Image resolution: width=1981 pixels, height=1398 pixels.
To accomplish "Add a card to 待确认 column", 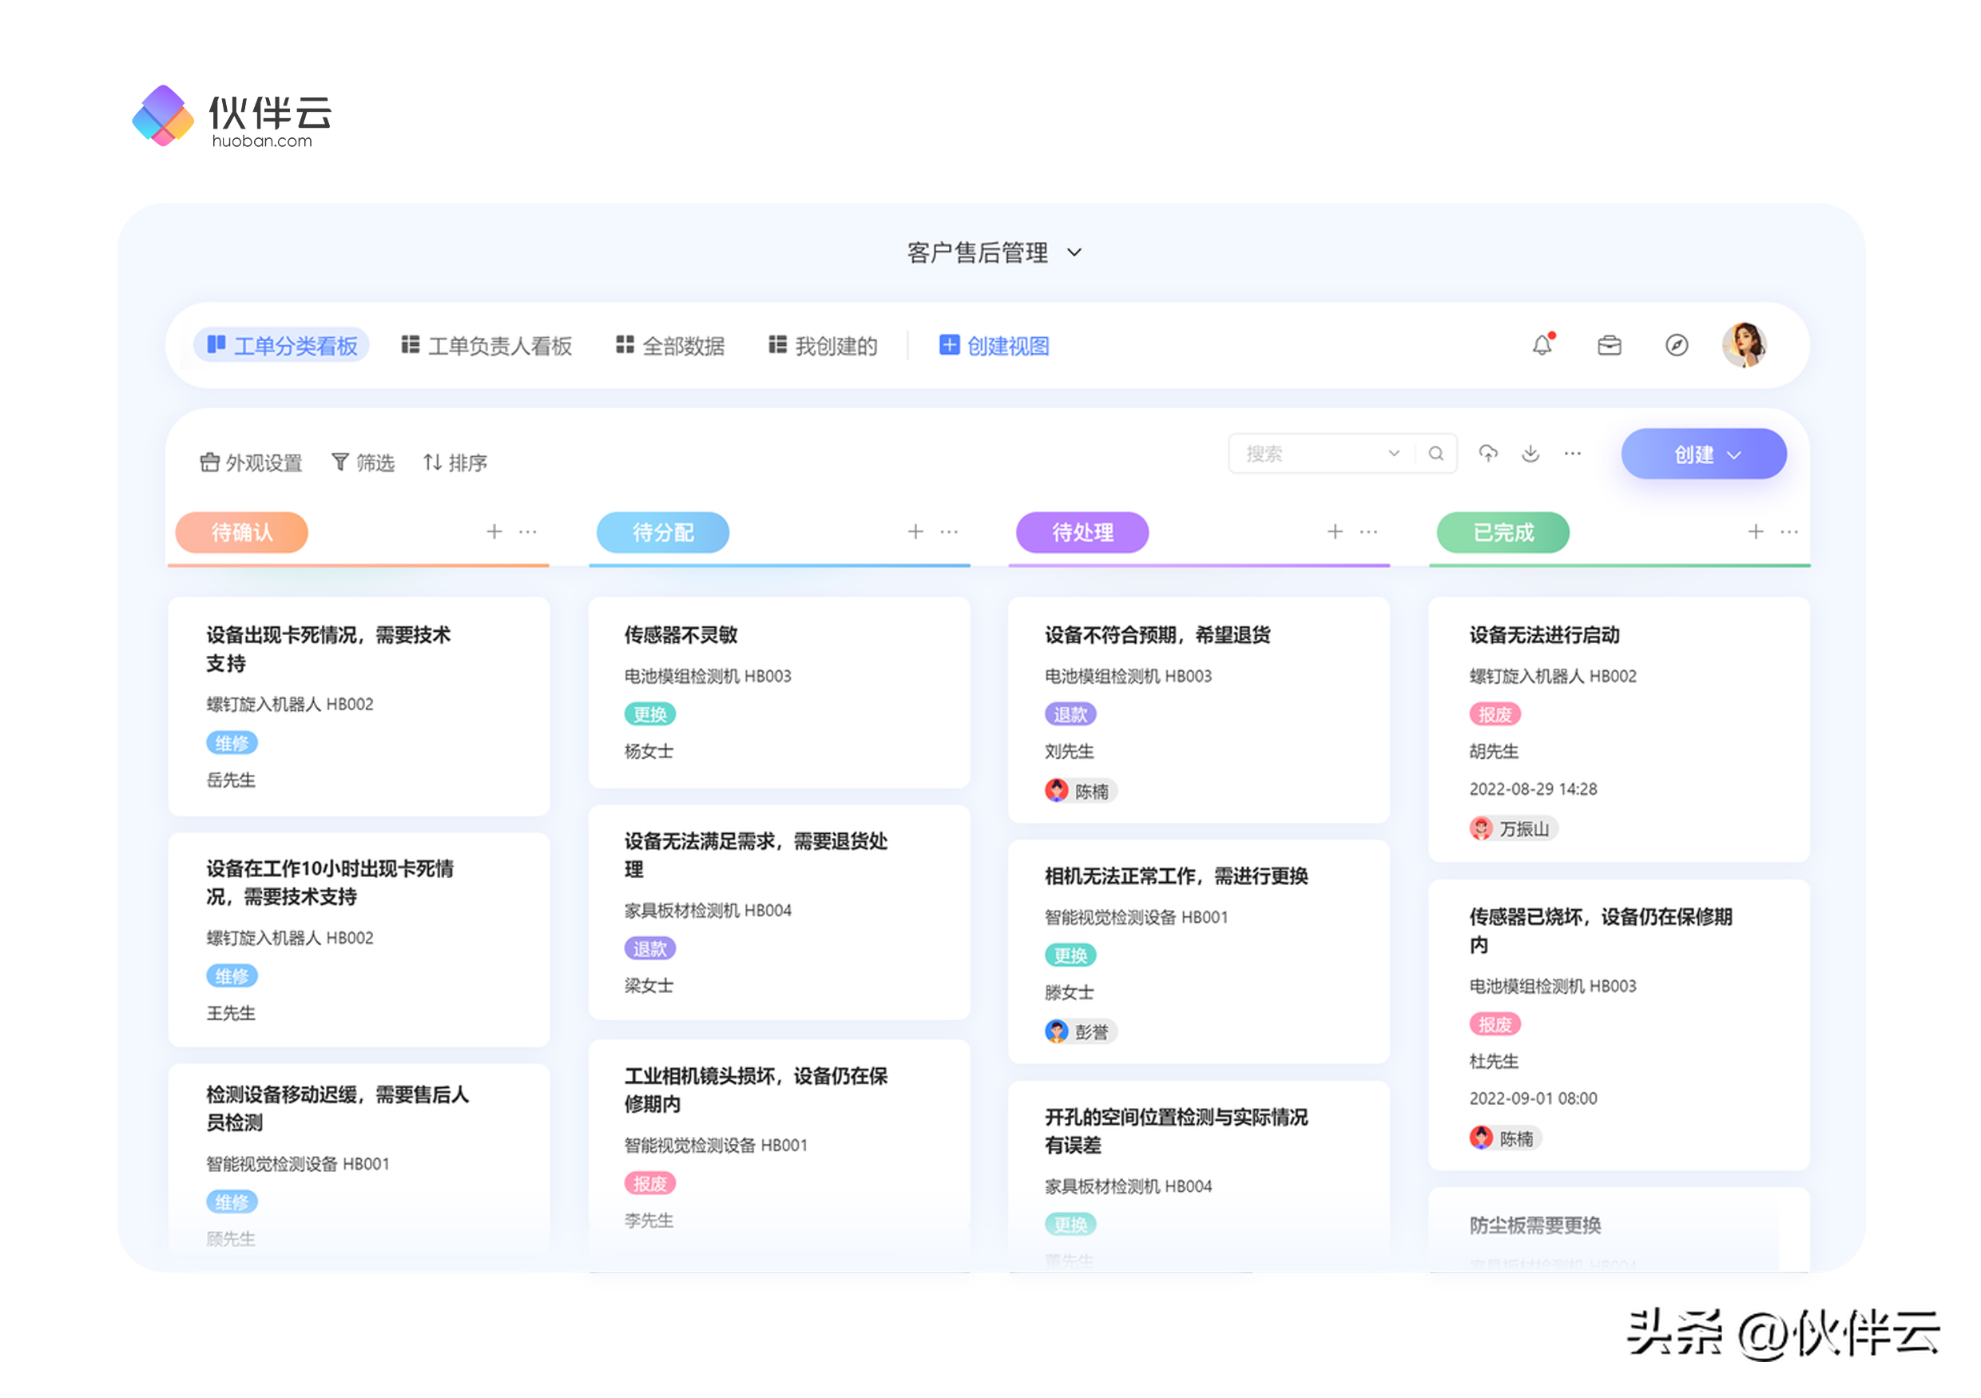I will (x=494, y=531).
